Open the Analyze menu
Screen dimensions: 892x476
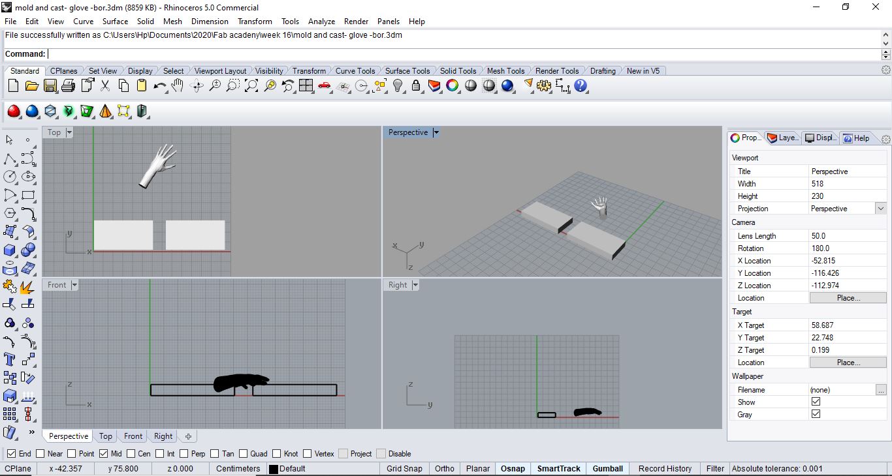pos(321,22)
